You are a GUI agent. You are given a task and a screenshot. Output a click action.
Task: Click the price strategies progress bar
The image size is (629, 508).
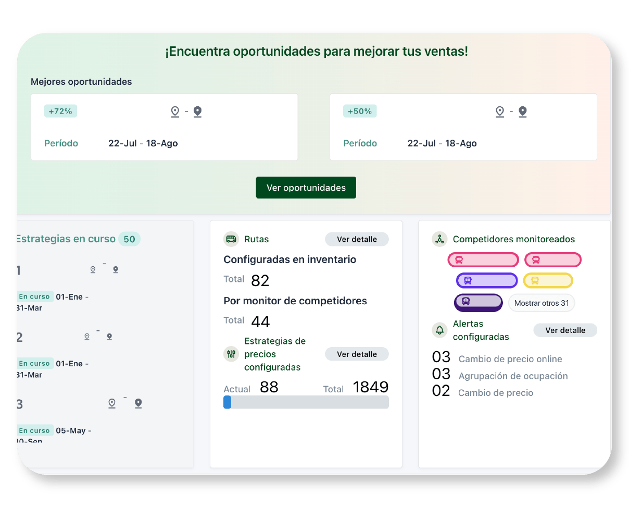point(306,402)
